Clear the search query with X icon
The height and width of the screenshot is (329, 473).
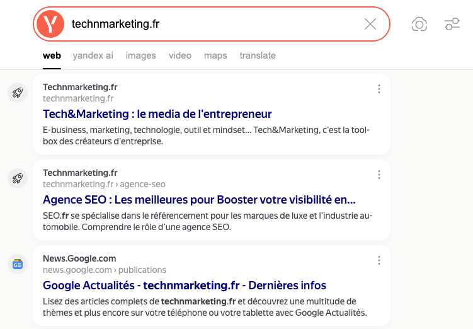click(370, 25)
